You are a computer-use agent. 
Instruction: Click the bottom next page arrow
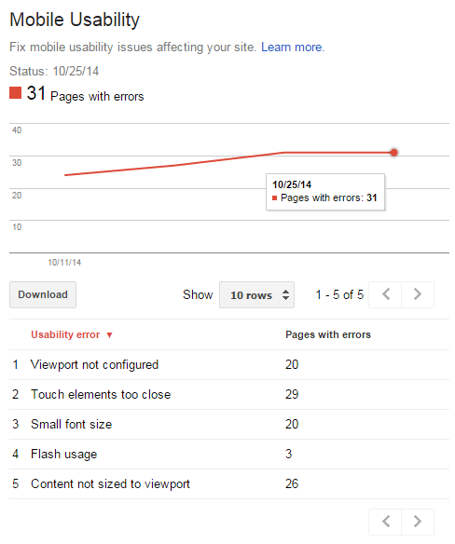pyautogui.click(x=418, y=522)
